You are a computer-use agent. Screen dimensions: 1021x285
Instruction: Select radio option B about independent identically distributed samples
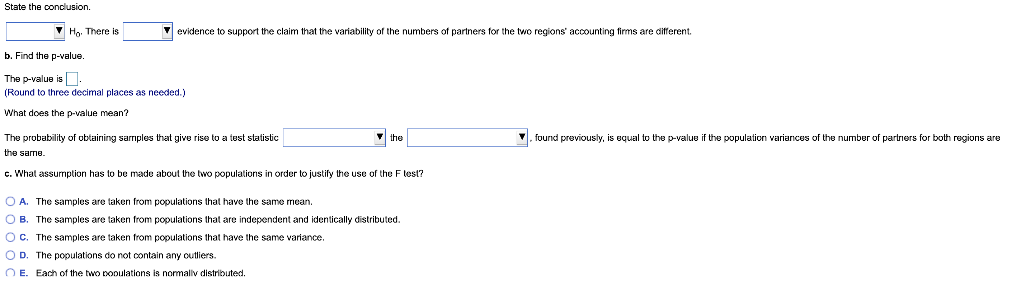[x=10, y=219]
